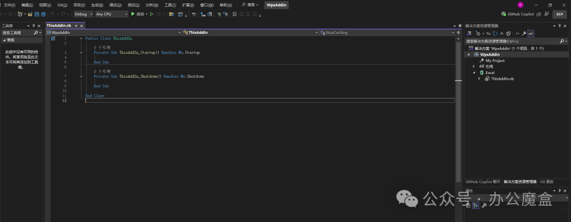Click the New Project toolbar icon
The height and width of the screenshot is (222, 571).
(20, 14)
